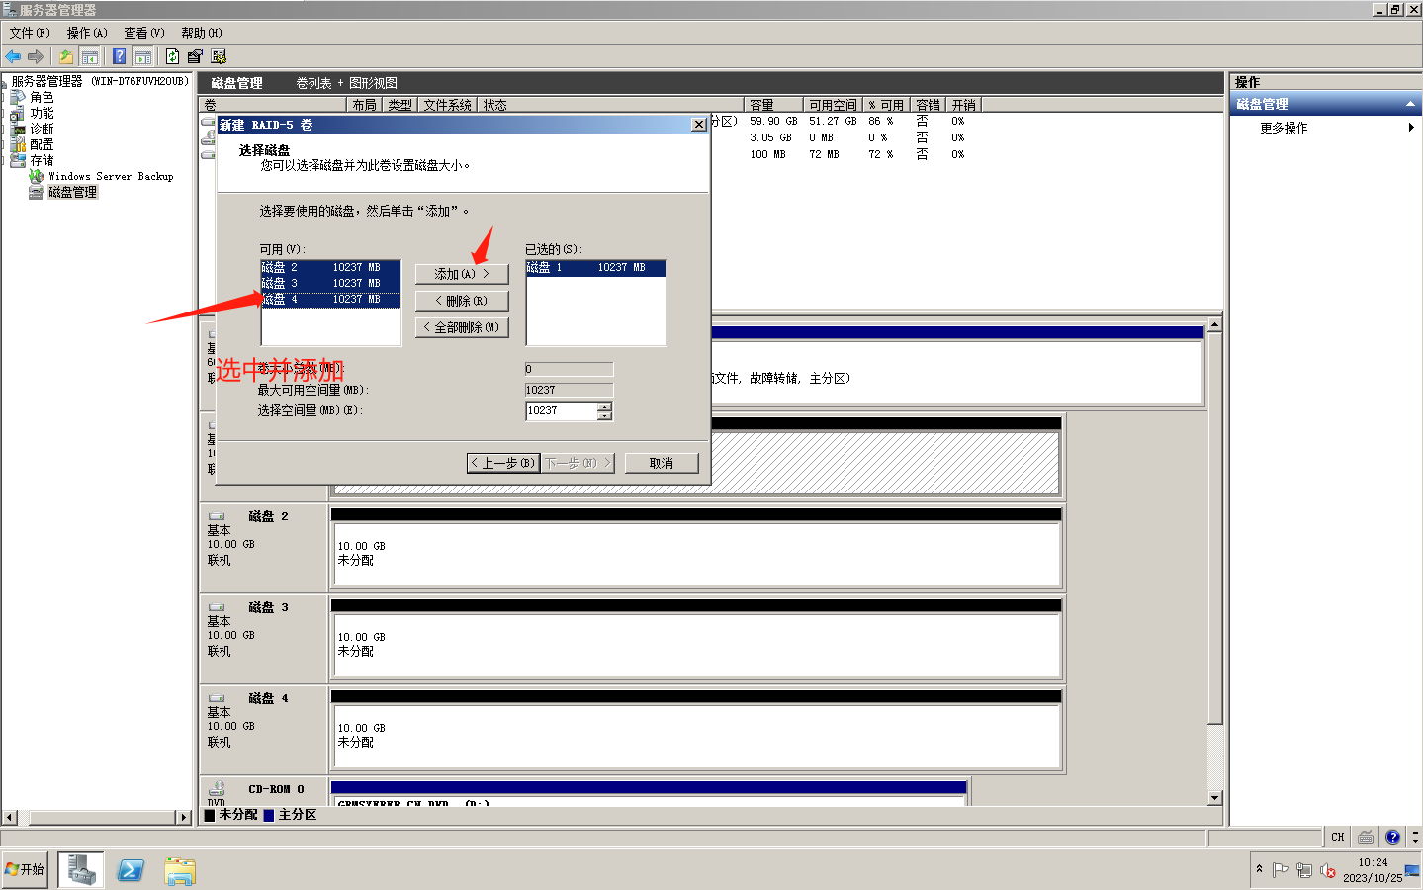Select 角色 in the console tree
Viewport: 1423px width, 890px height.
coord(42,97)
